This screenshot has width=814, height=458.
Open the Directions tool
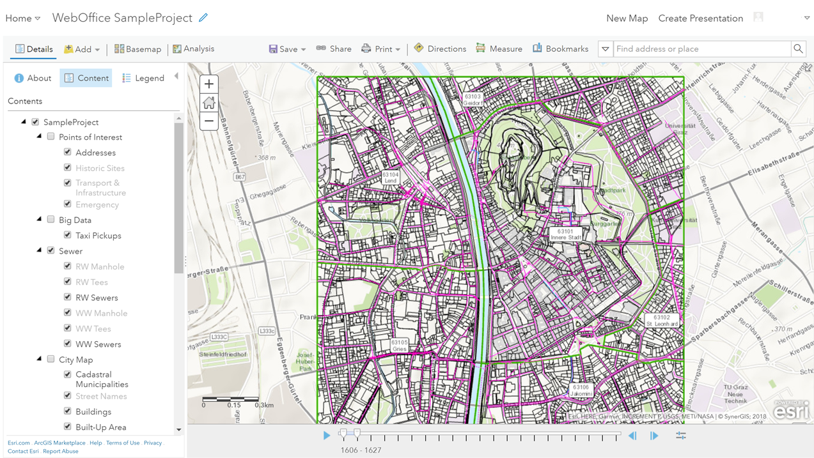439,48
